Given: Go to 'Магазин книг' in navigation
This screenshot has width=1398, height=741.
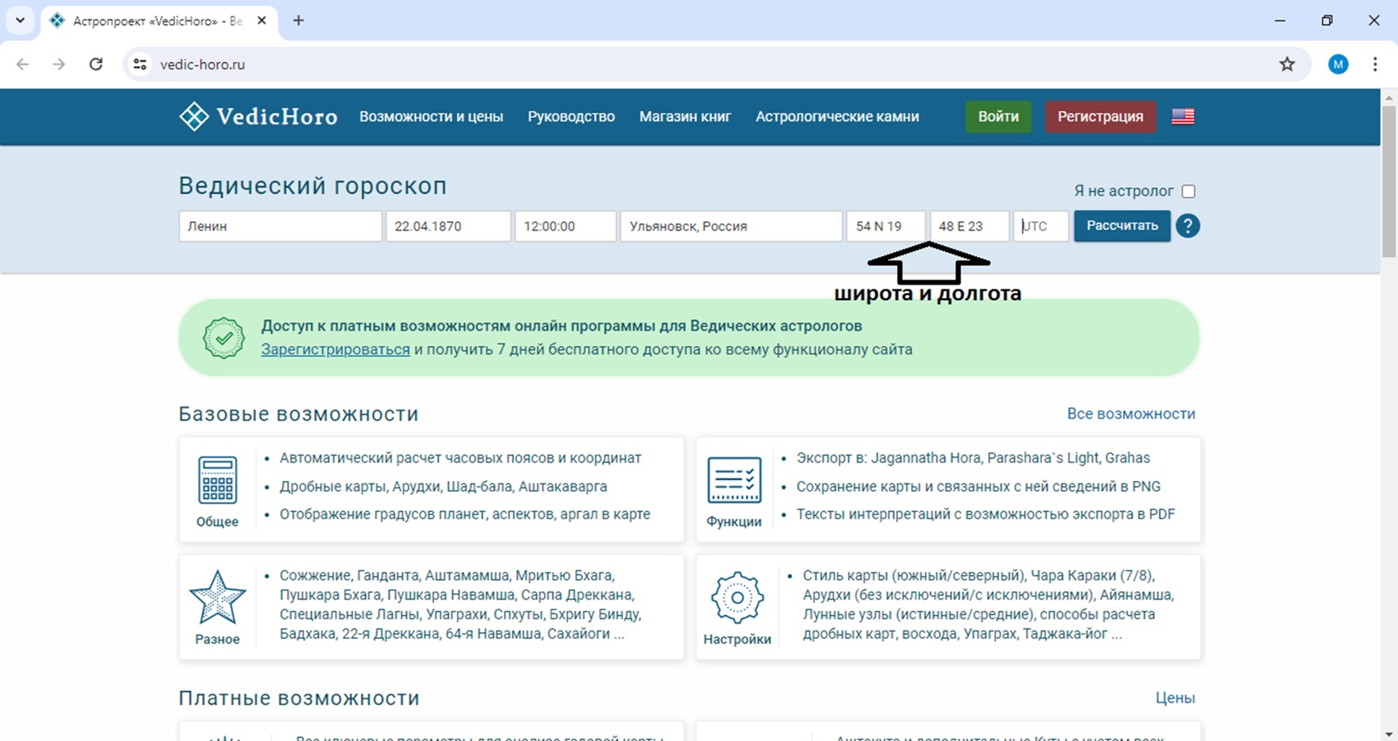Looking at the screenshot, I should click(x=685, y=117).
